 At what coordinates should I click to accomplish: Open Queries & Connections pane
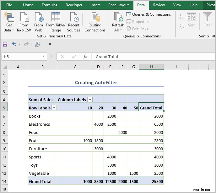click(148, 14)
